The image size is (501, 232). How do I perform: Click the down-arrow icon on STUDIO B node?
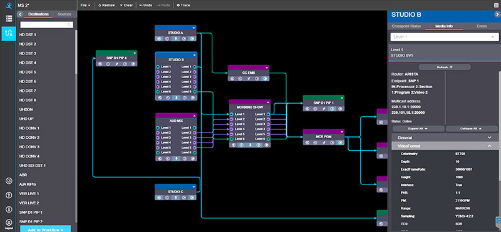[176, 98]
